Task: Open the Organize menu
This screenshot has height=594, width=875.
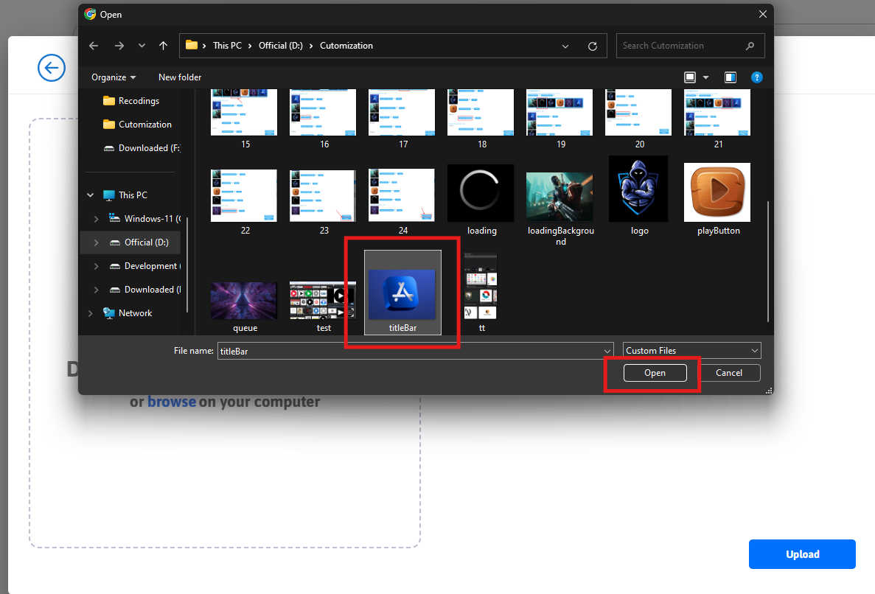Action: 114,77
